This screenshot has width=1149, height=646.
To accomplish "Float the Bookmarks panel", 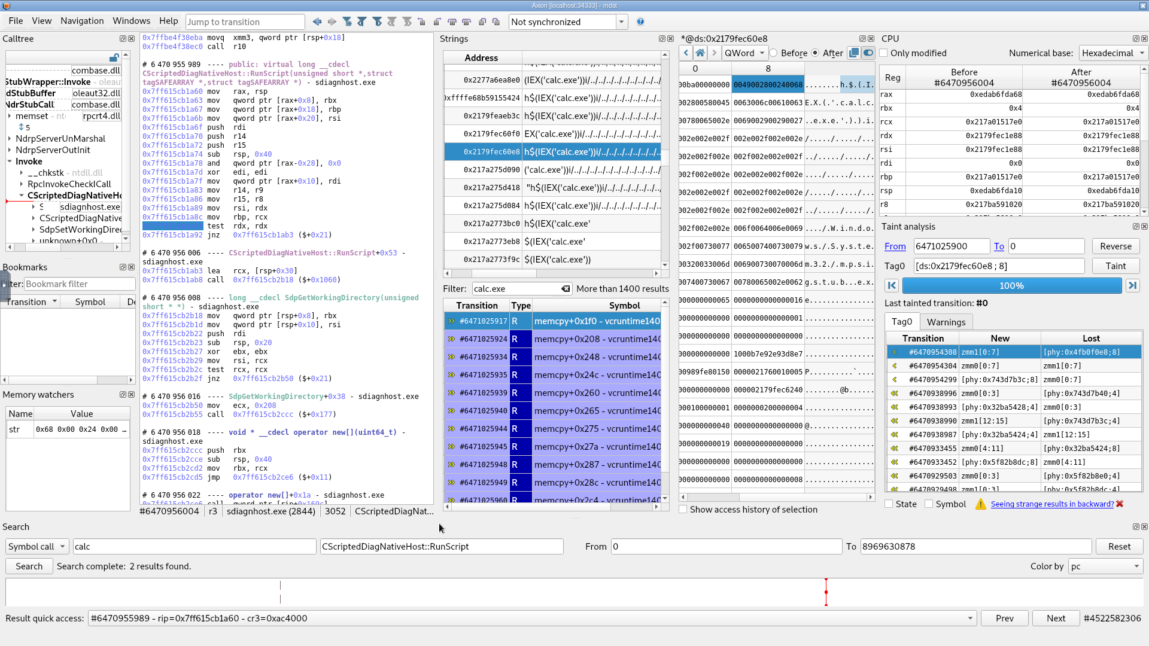I will click(x=123, y=267).
